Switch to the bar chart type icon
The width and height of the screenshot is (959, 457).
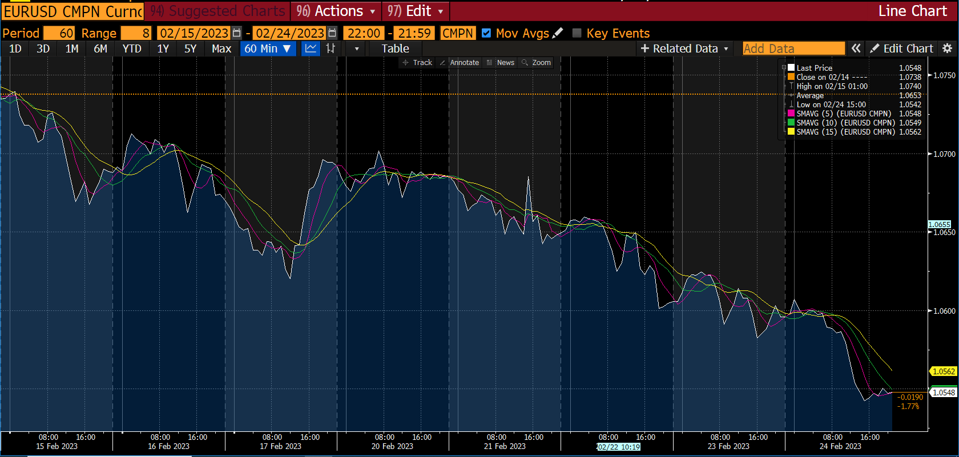pos(331,48)
